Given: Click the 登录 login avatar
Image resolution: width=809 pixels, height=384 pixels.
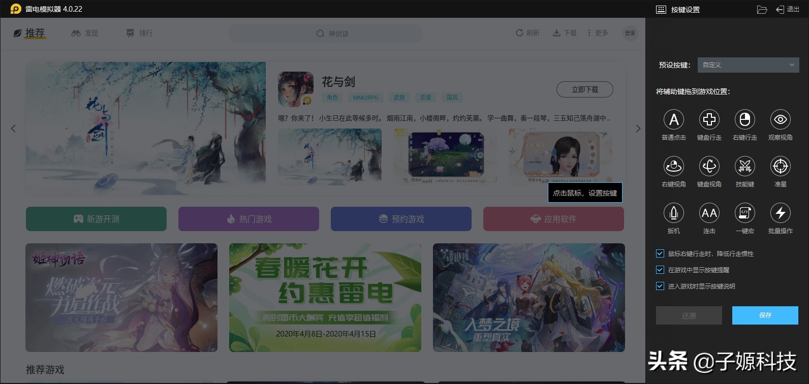Looking at the screenshot, I should (x=630, y=33).
